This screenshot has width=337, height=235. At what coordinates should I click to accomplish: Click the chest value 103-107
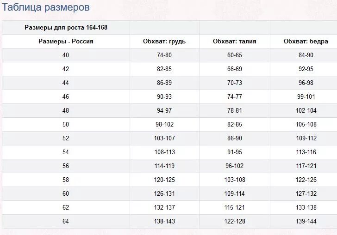click(164, 139)
